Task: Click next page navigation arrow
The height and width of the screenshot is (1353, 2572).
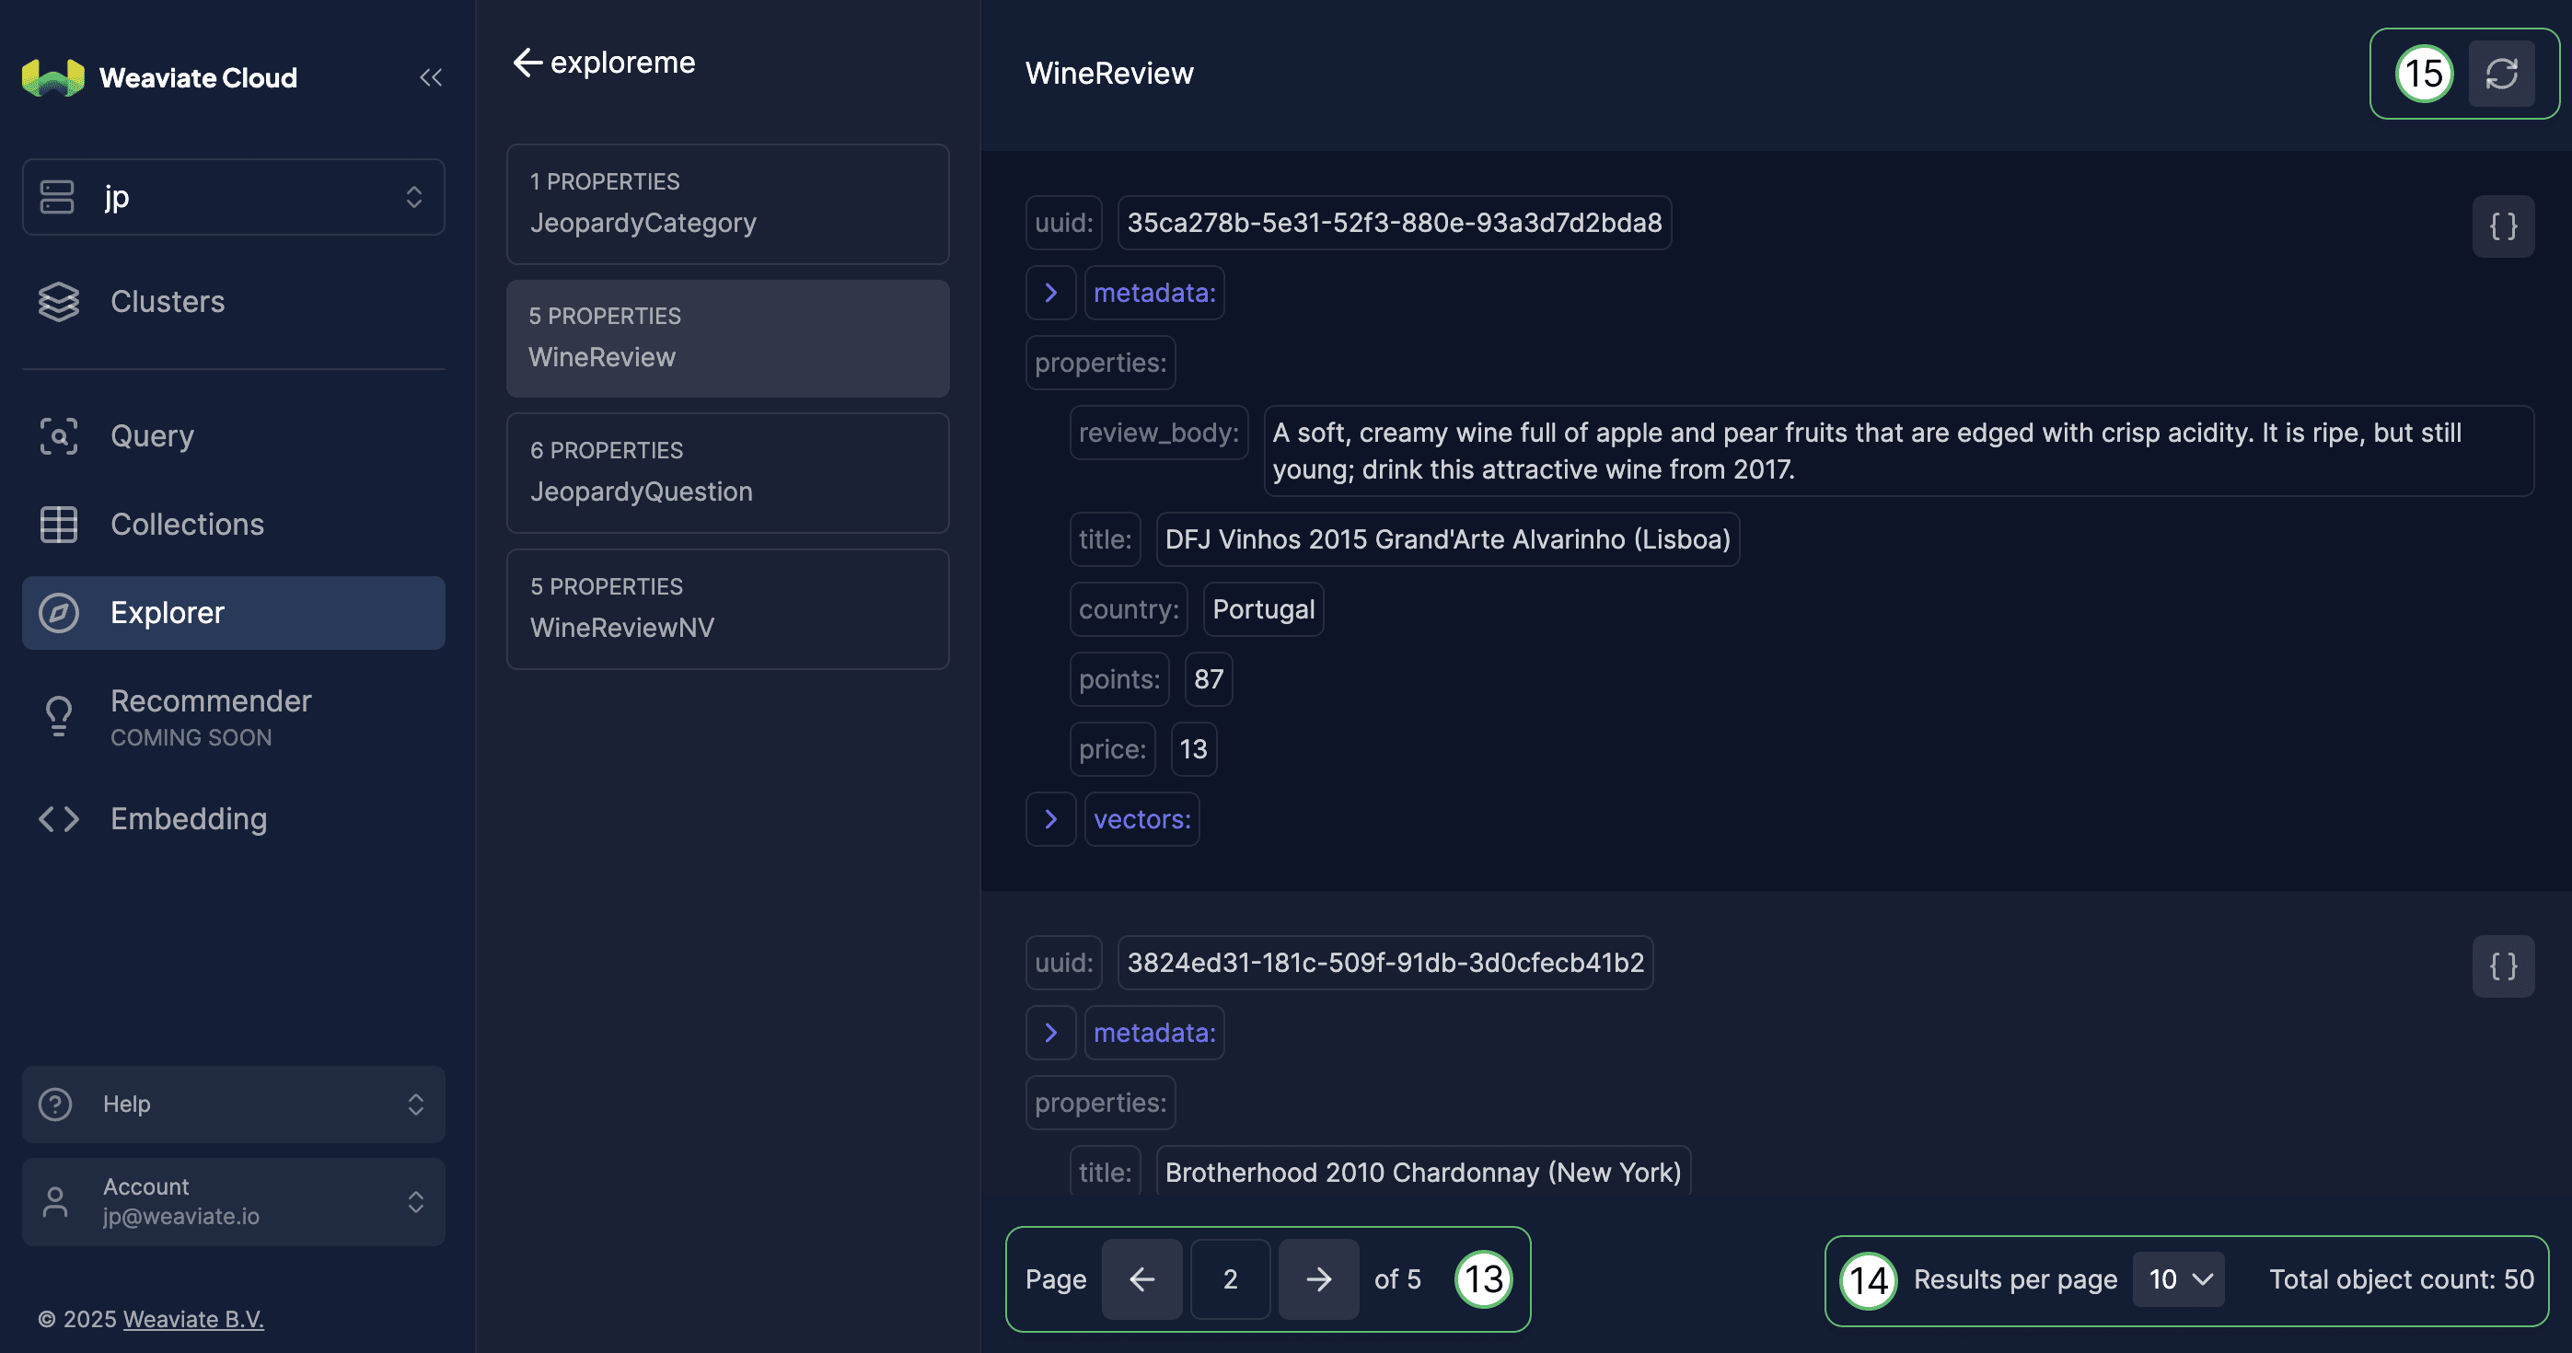Action: coord(1318,1278)
